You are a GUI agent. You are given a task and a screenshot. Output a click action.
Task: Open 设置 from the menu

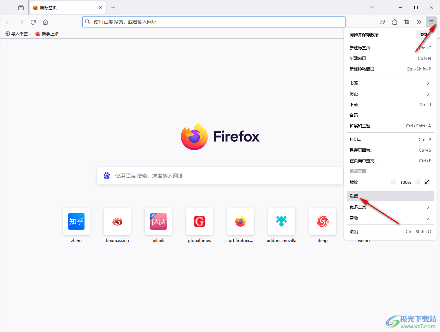[390, 196]
